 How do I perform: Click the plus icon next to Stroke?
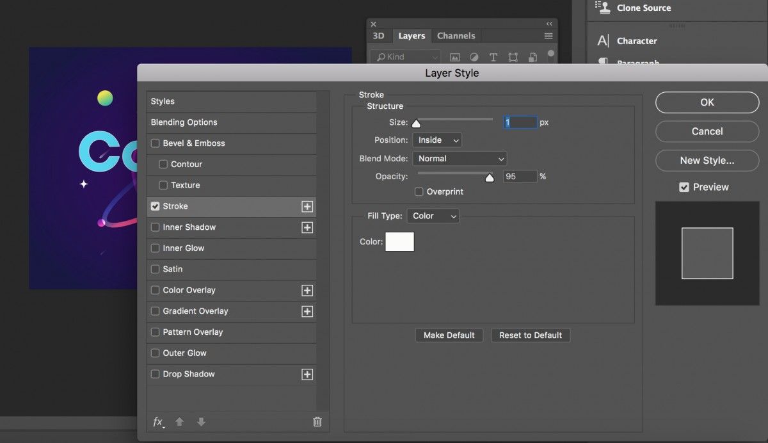coord(307,207)
